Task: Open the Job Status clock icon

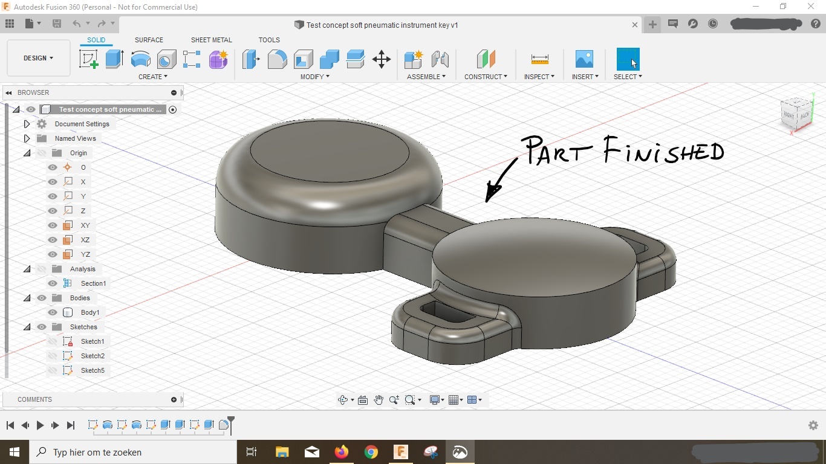Action: pyautogui.click(x=713, y=24)
